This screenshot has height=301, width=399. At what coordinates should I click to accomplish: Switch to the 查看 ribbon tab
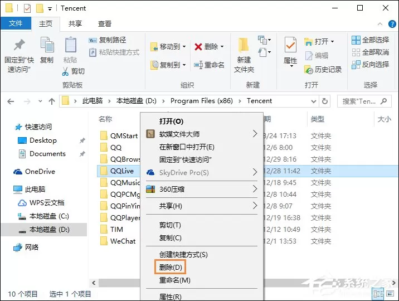105,24
